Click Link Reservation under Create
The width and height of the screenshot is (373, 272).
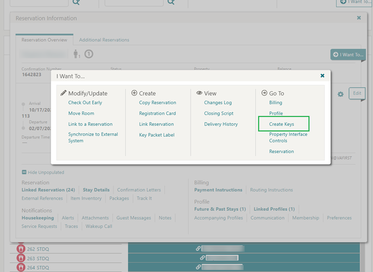coord(156,124)
